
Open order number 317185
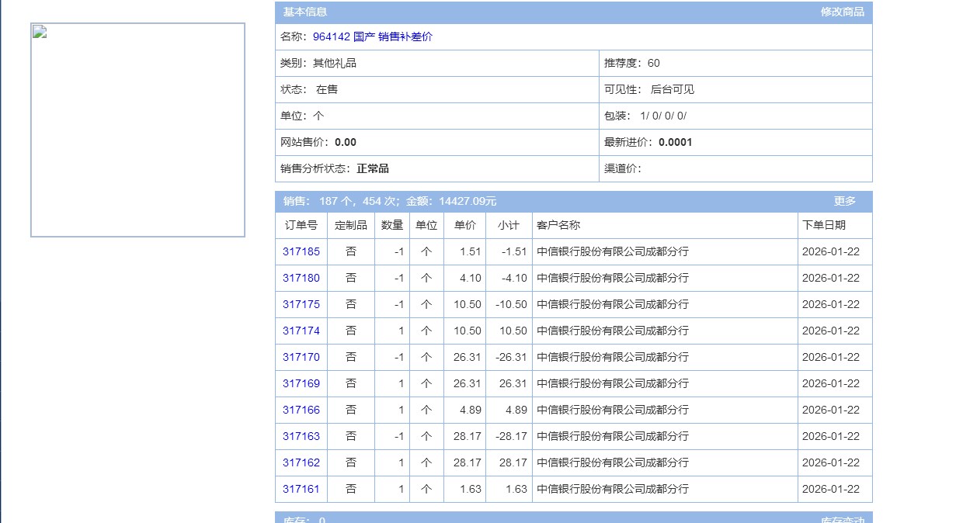coord(301,252)
